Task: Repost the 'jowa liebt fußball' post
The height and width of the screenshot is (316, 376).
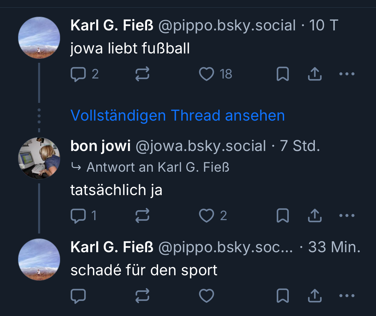Action: [x=142, y=74]
